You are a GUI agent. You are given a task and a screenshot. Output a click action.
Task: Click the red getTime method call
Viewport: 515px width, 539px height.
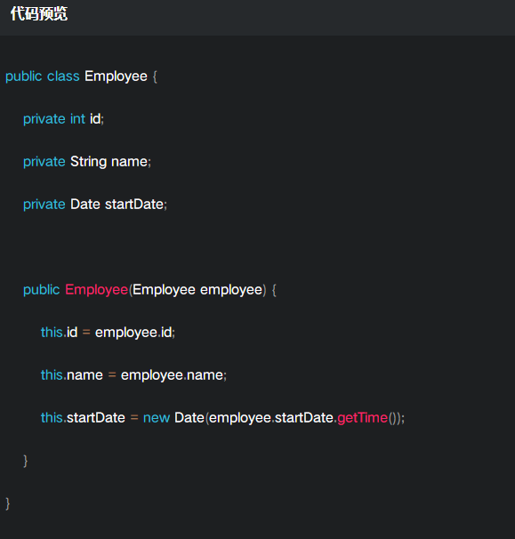362,418
